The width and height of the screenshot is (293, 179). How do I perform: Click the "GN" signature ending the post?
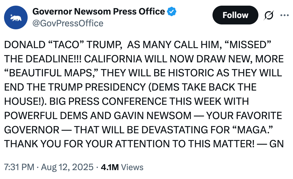(x=276, y=144)
